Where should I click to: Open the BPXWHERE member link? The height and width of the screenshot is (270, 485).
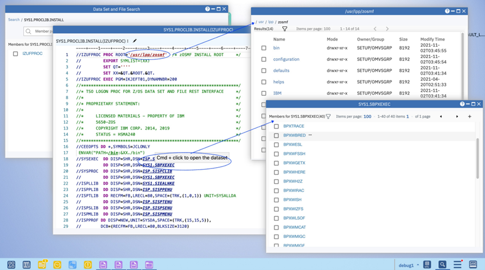pyautogui.click(x=294, y=172)
